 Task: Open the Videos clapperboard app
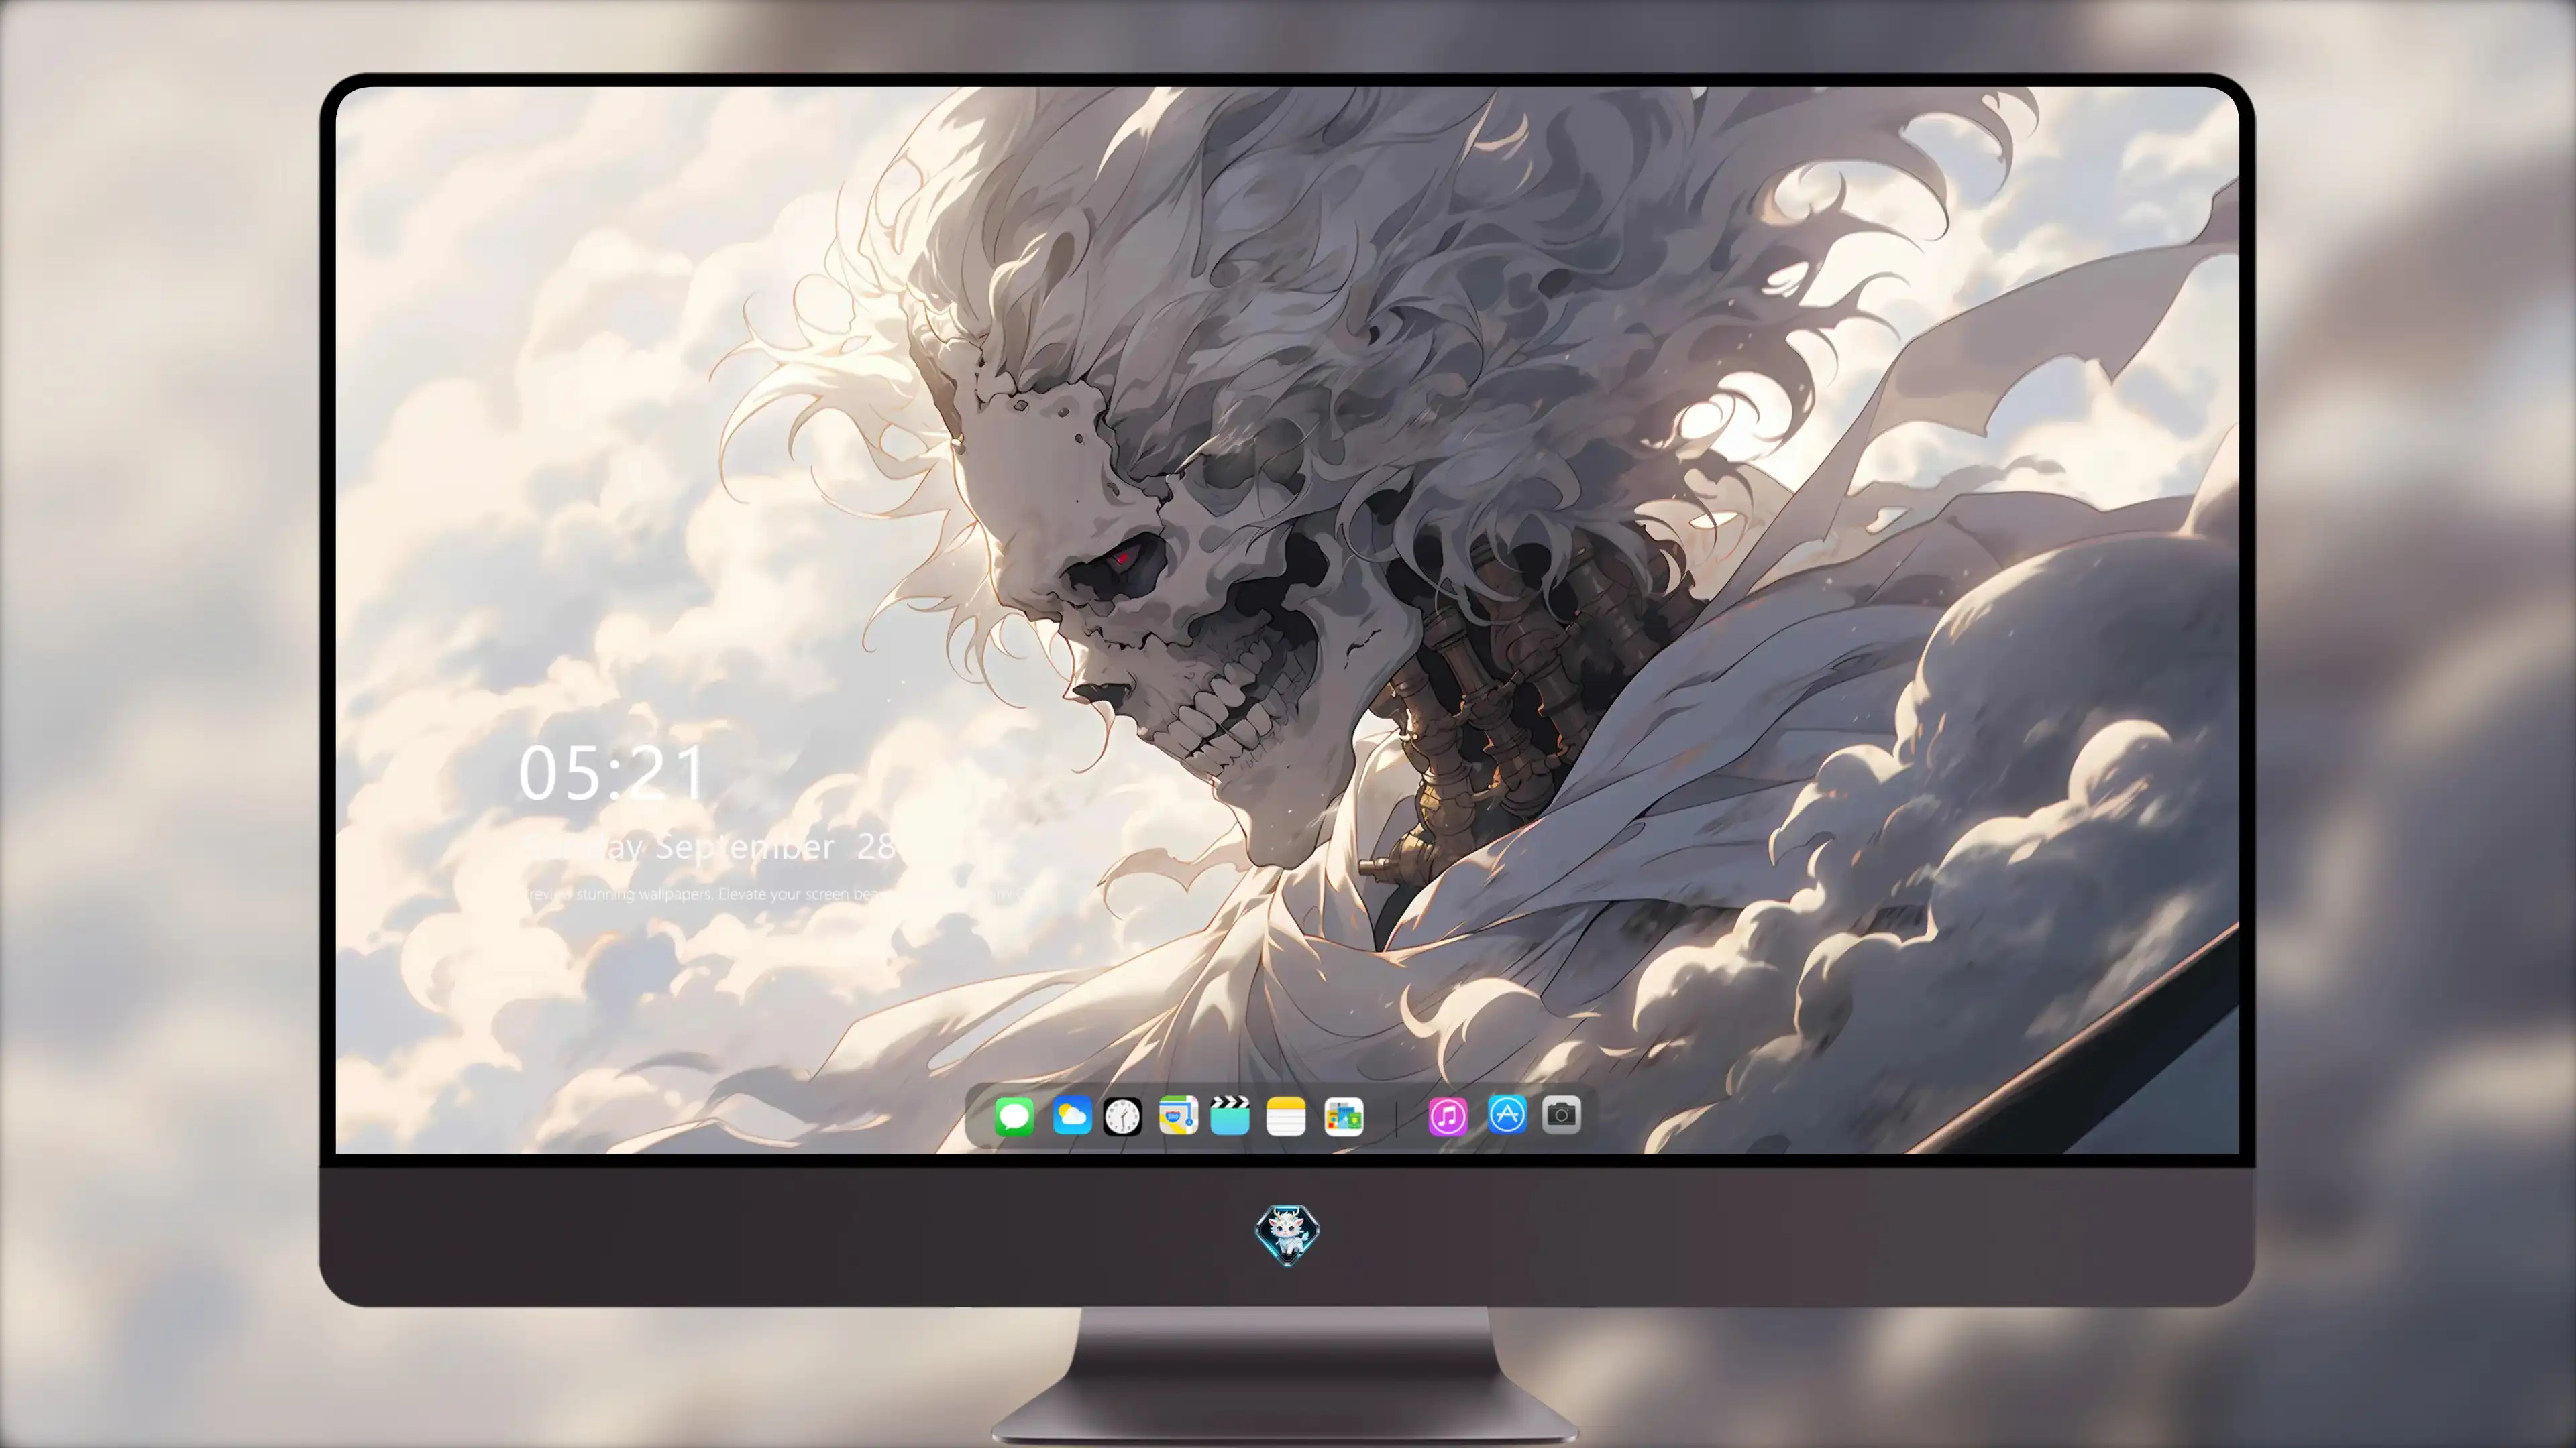tap(1230, 1116)
